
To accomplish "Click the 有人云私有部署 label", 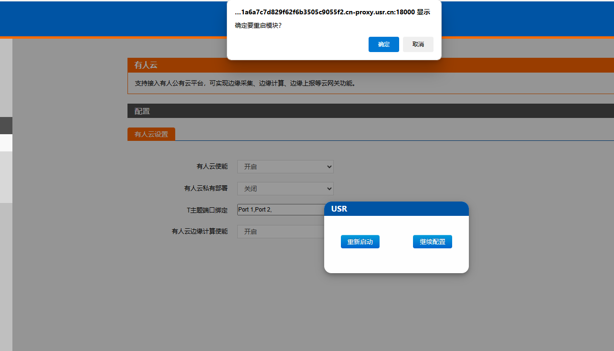I will [206, 189].
